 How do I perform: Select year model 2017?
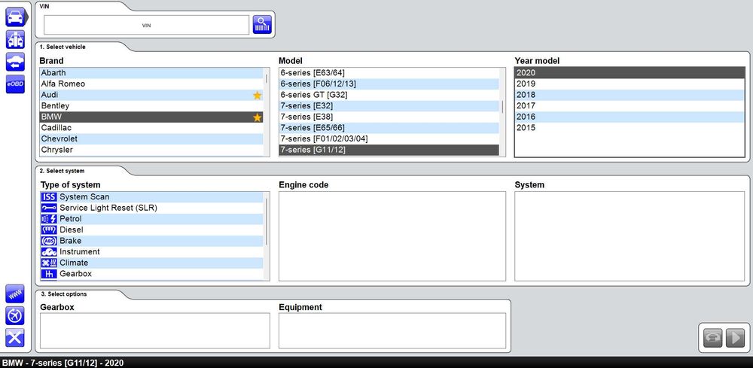630,106
